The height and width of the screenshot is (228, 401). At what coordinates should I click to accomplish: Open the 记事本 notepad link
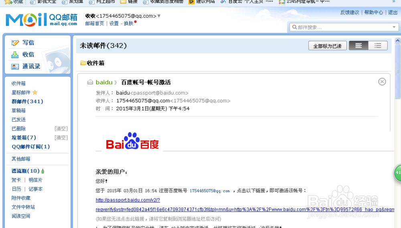tap(36, 189)
